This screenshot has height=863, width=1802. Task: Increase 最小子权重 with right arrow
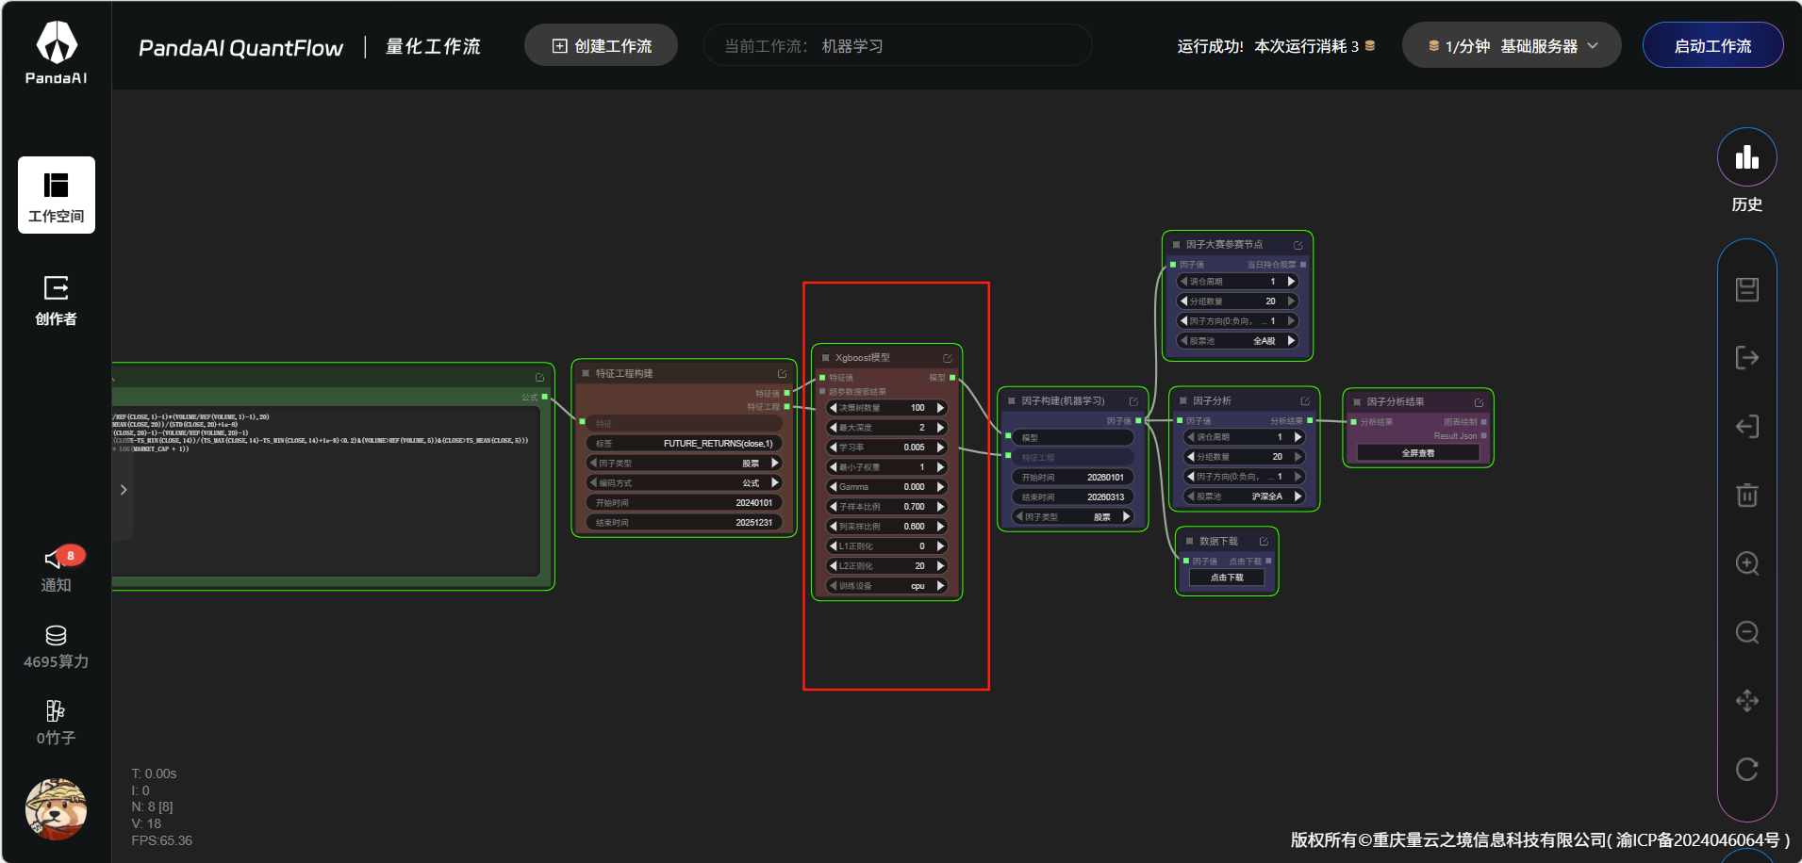[x=940, y=467]
